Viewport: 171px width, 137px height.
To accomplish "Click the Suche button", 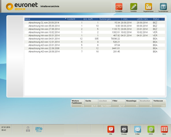I will 91,103.
